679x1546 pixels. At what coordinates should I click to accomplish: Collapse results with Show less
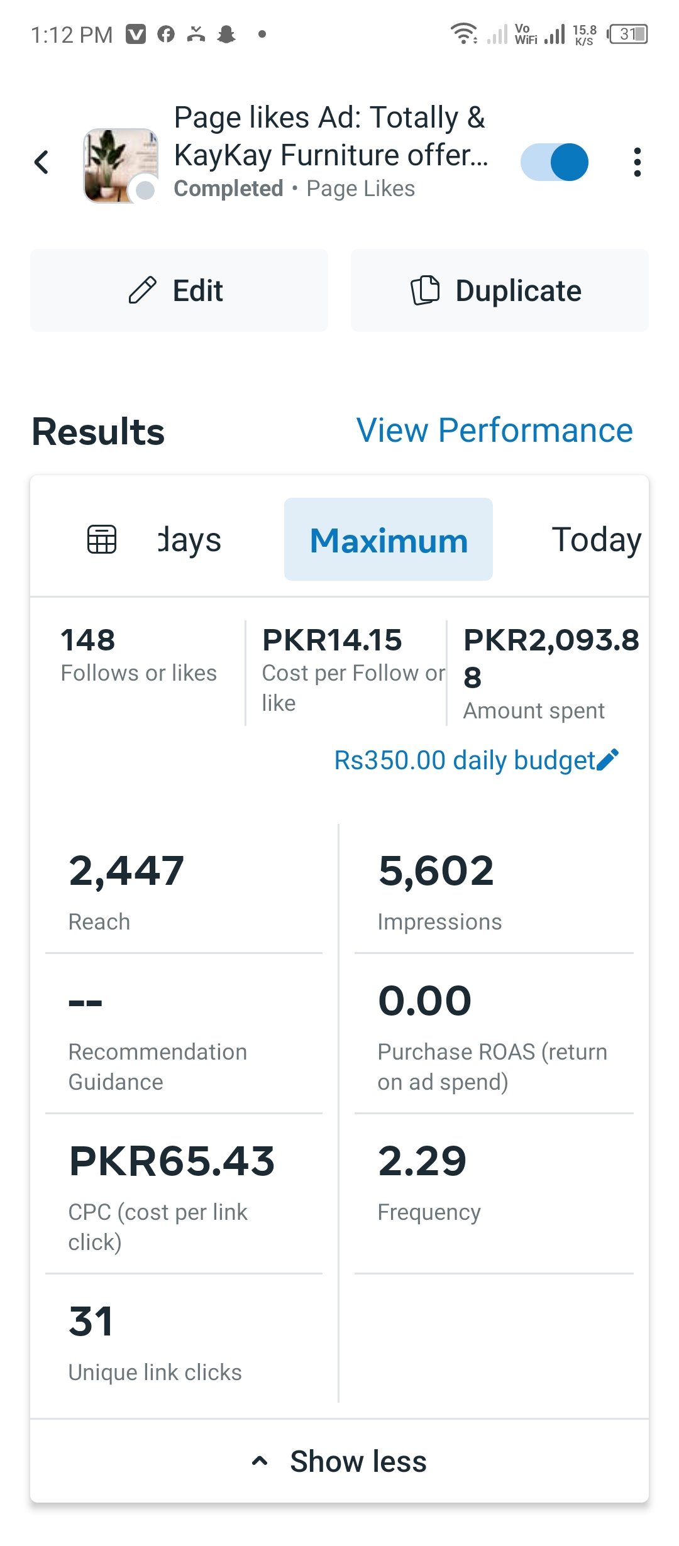(x=358, y=1461)
